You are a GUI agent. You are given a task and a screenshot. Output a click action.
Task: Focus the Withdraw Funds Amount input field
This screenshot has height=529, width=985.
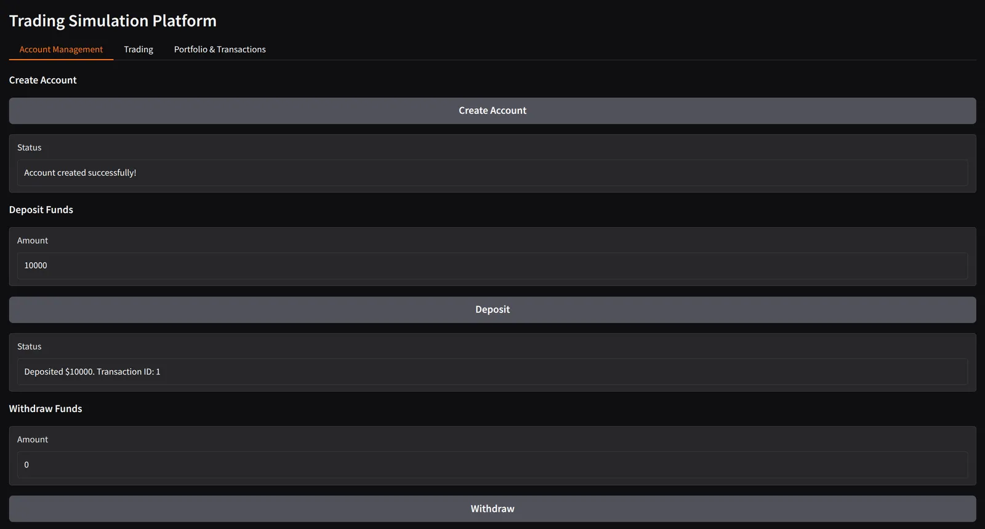(x=492, y=465)
